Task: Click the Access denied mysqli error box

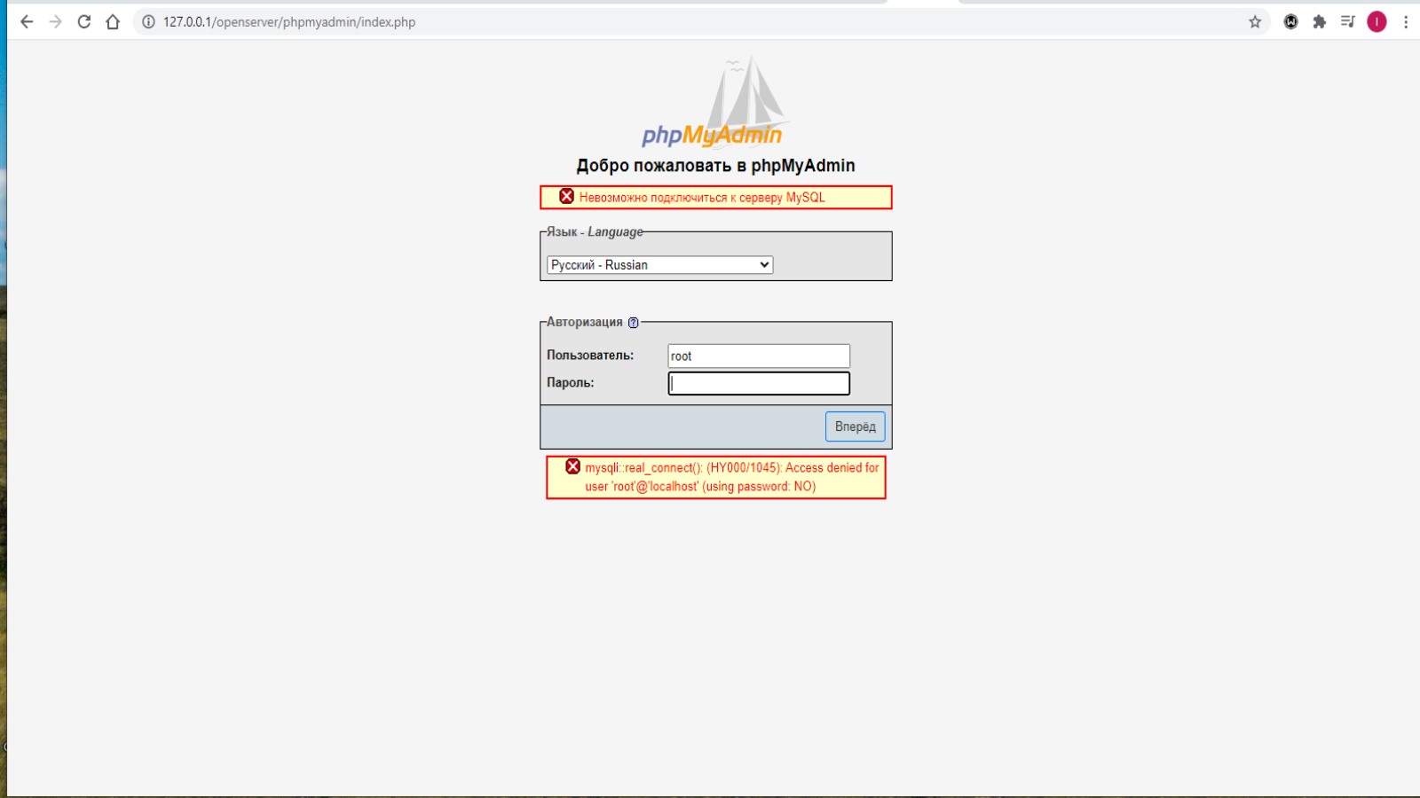Action: pos(715,477)
